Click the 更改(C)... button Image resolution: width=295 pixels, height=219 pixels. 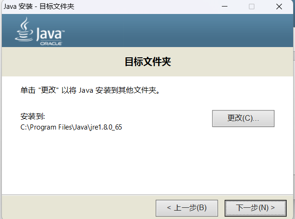click(x=243, y=118)
